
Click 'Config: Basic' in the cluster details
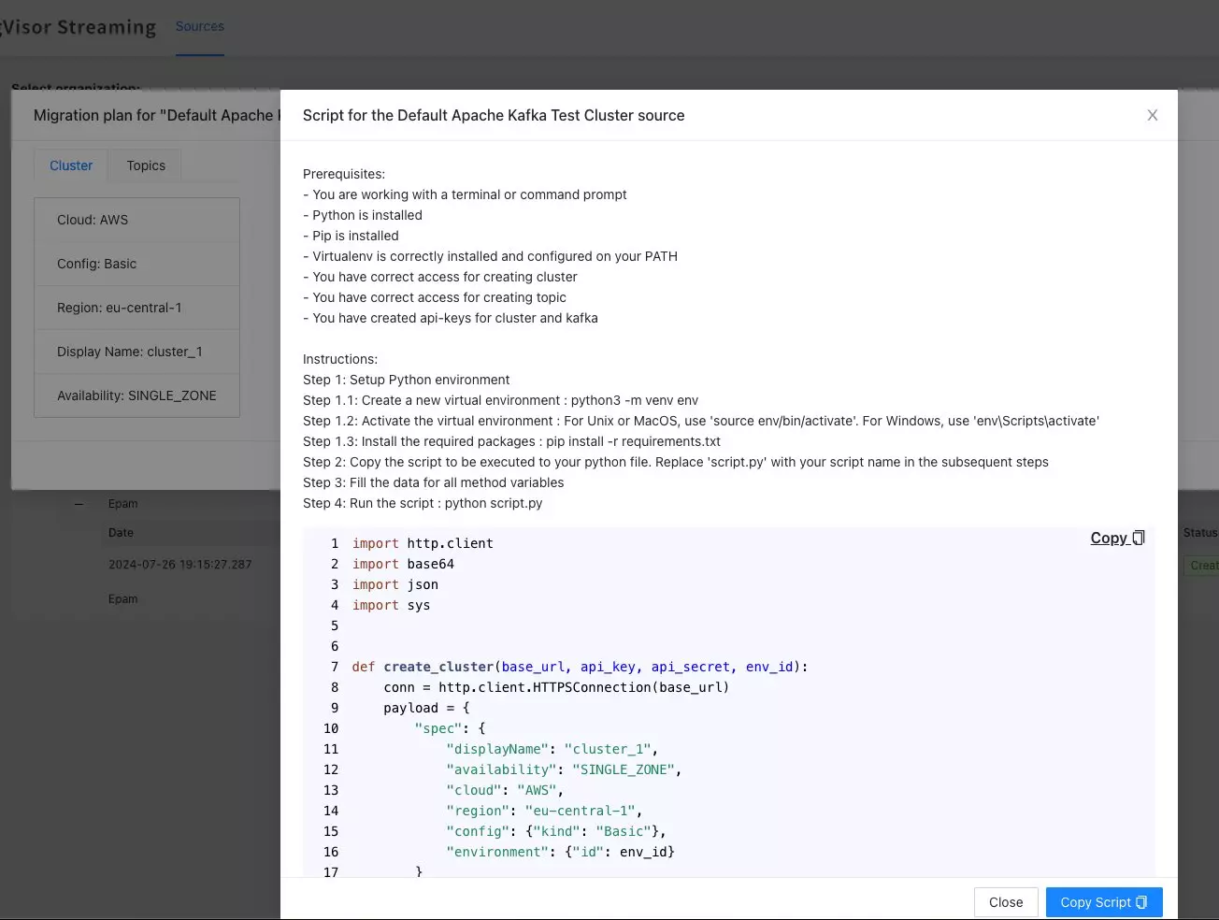point(96,264)
